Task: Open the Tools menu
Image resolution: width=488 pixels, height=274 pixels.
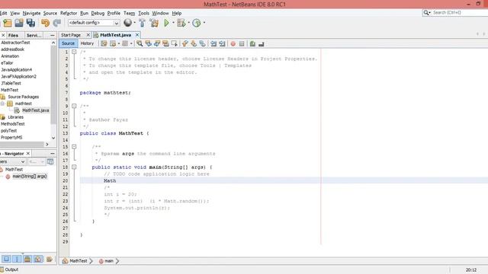Action: coord(143,13)
